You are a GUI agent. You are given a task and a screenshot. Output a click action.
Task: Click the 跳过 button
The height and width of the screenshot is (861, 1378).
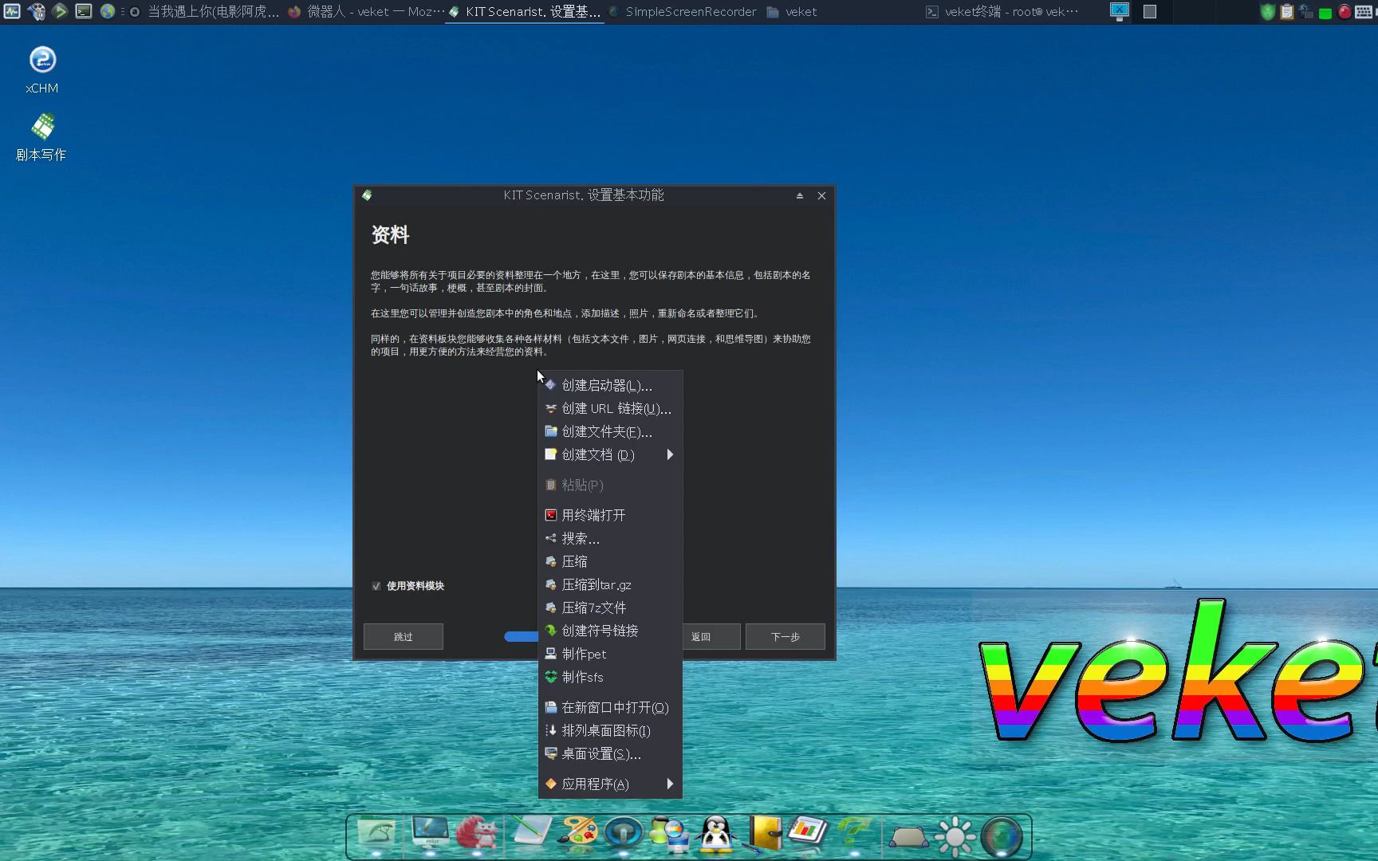click(x=404, y=637)
